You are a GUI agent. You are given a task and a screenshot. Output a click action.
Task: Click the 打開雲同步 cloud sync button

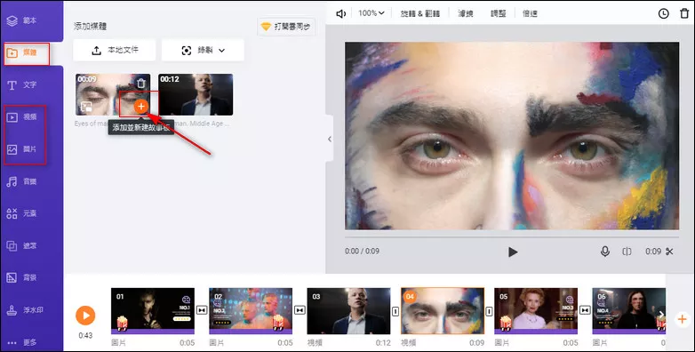(286, 27)
